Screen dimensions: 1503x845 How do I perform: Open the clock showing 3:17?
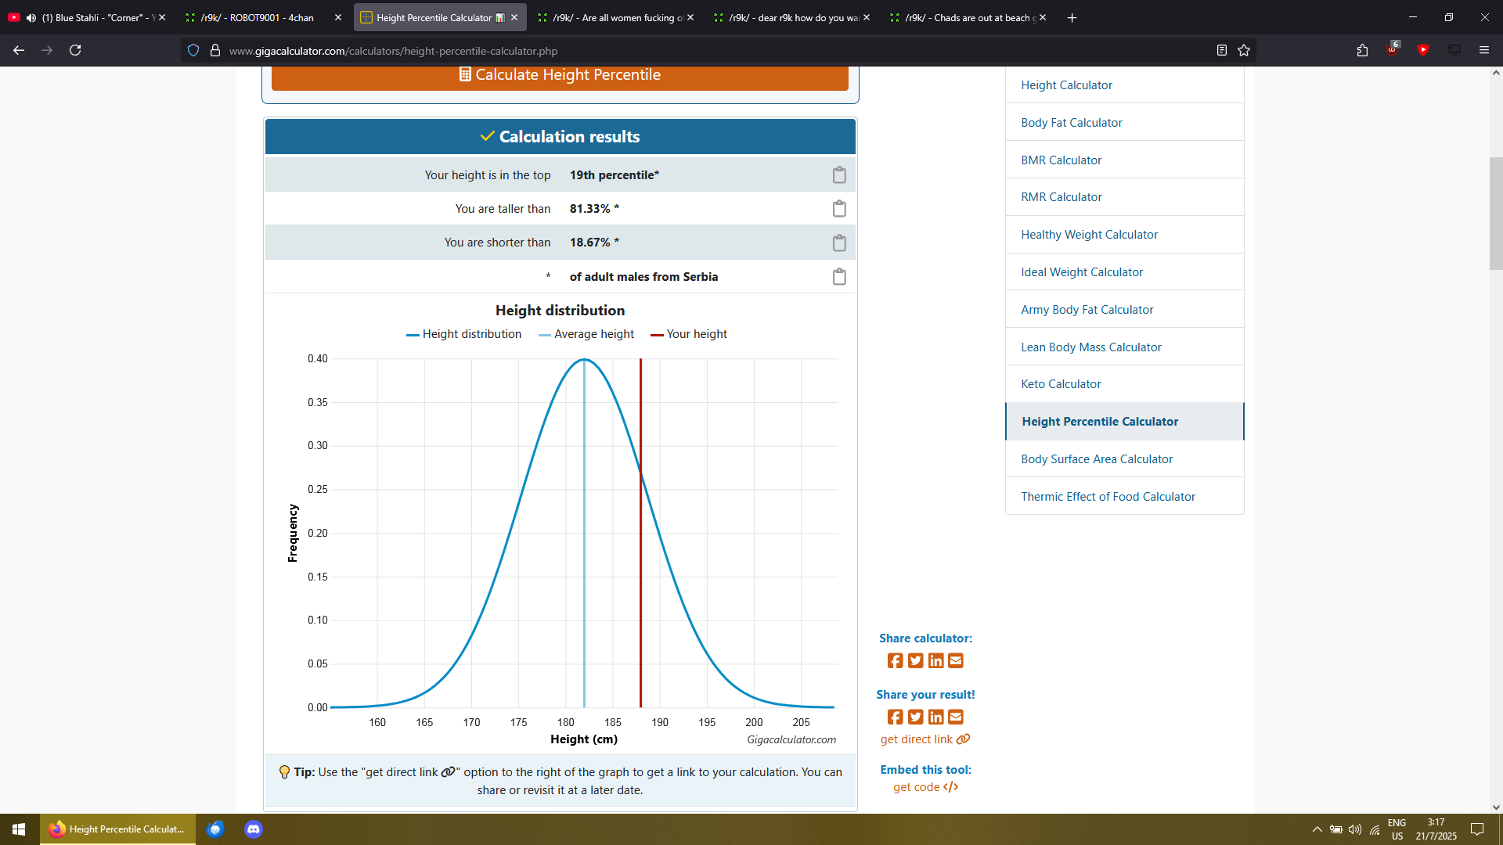1436,829
